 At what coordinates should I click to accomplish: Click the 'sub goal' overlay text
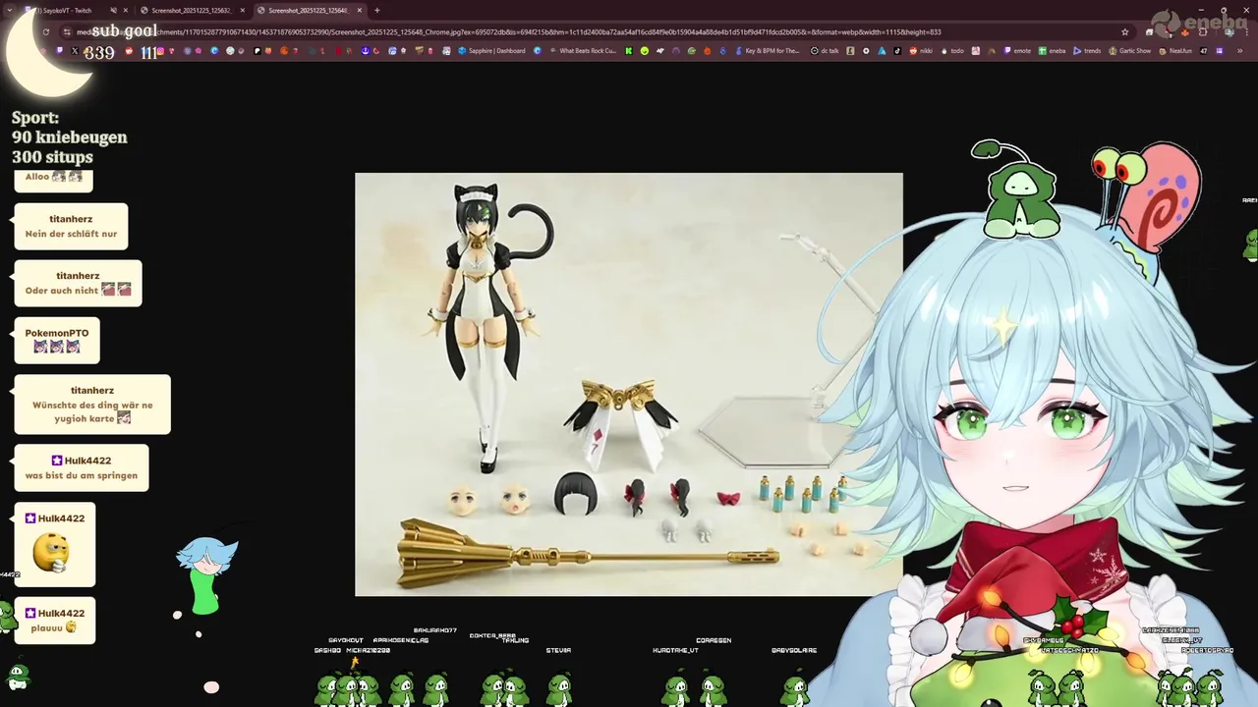click(125, 30)
